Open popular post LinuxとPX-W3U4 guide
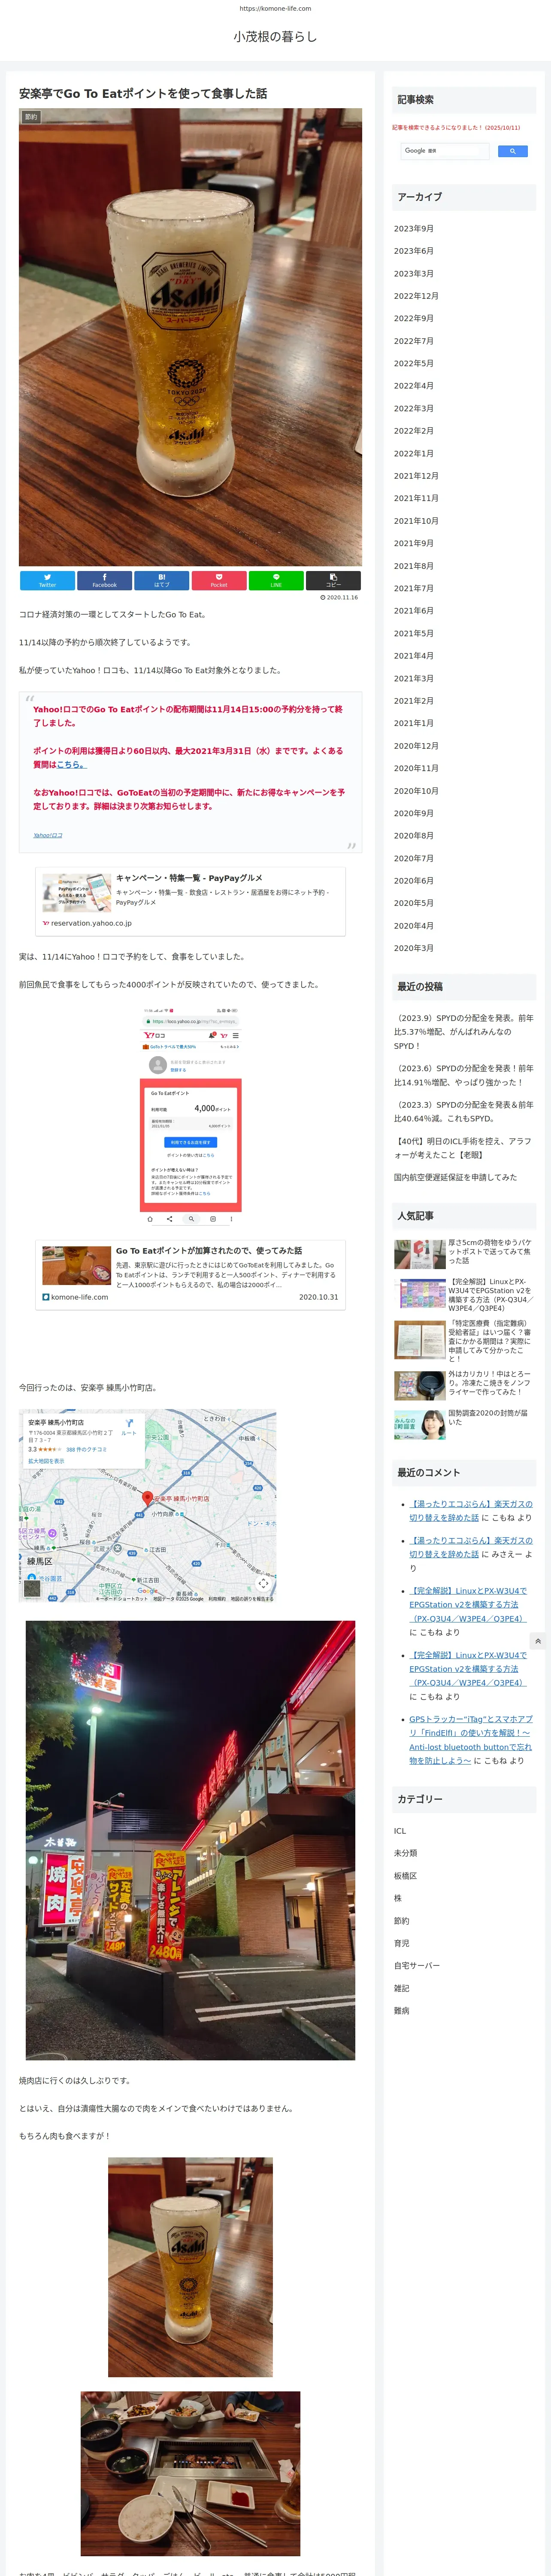This screenshot has height=2576, width=551. pos(464,1294)
